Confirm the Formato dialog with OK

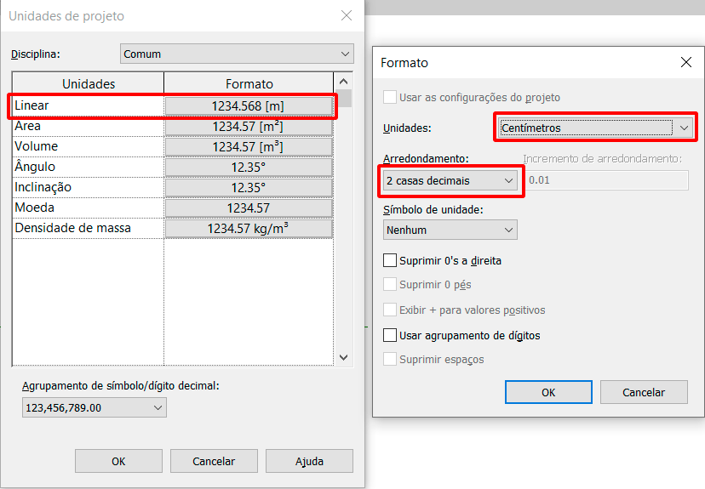548,392
